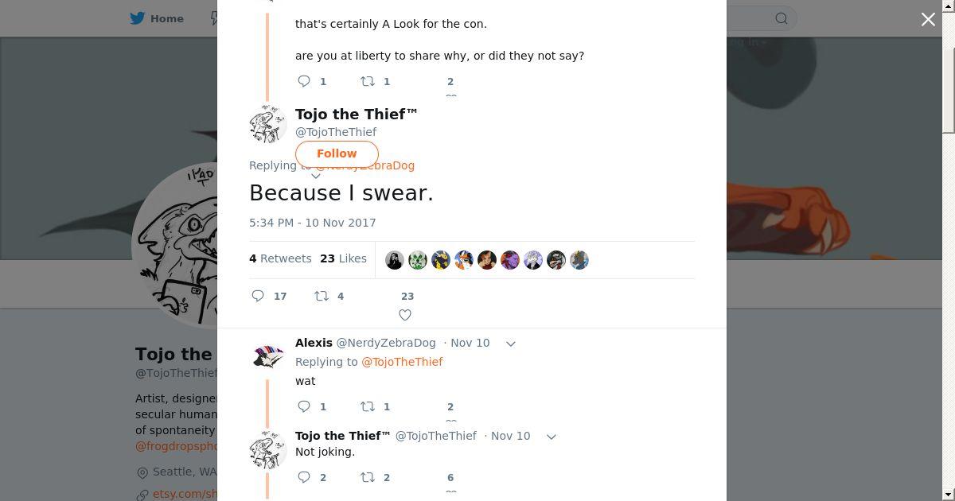The height and width of the screenshot is (501, 955).
Task: Click the search magnifier icon
Action: click(x=782, y=18)
